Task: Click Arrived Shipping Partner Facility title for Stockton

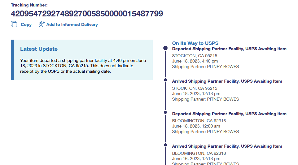Action: 227,81
